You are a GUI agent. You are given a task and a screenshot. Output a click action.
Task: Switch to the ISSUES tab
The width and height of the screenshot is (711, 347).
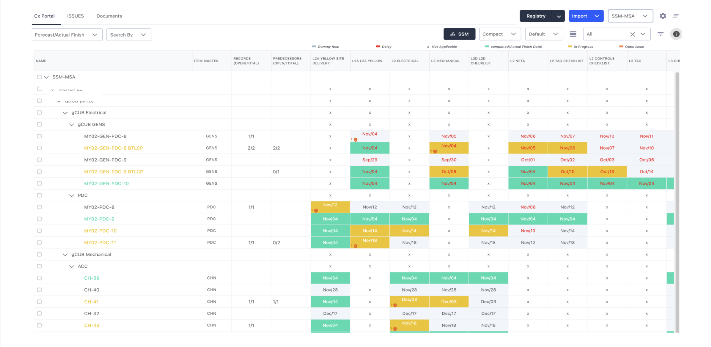(x=75, y=16)
